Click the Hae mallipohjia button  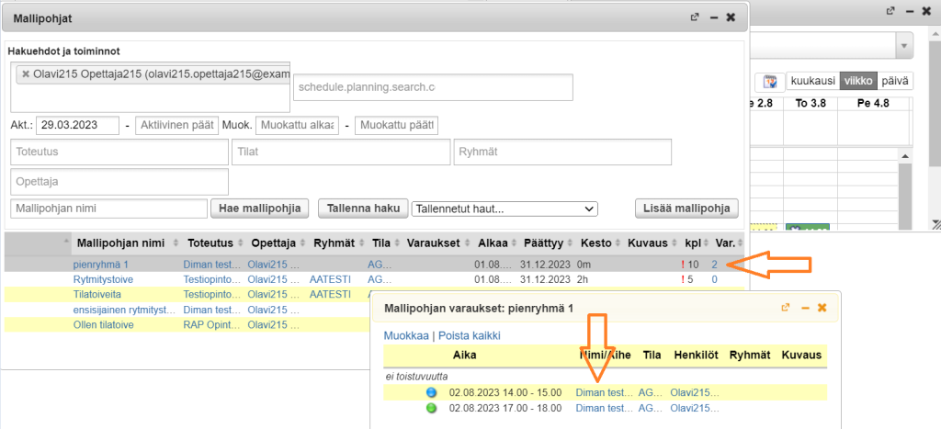click(x=259, y=209)
